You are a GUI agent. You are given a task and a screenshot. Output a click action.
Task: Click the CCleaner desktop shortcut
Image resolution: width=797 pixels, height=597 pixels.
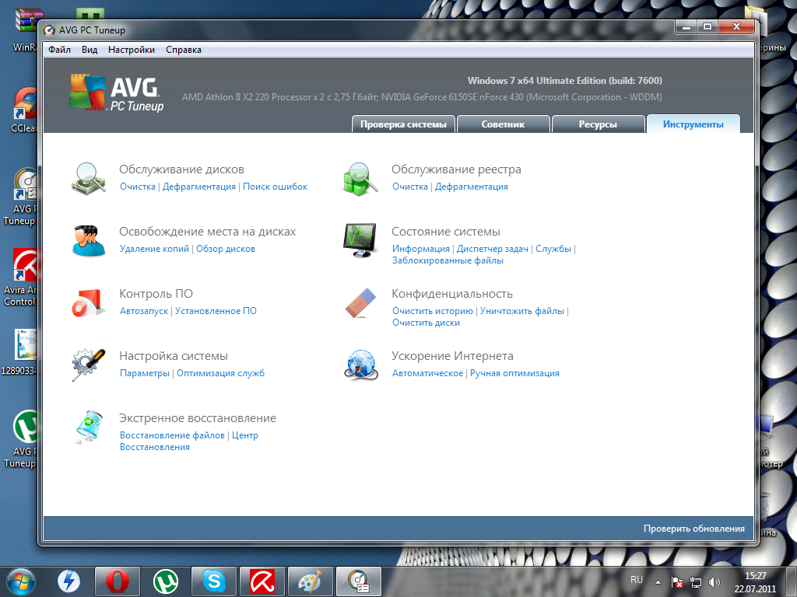click(x=24, y=110)
